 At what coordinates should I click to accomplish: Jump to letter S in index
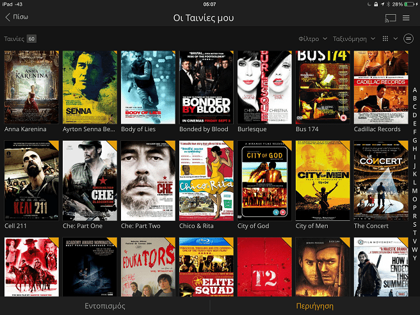(415, 224)
